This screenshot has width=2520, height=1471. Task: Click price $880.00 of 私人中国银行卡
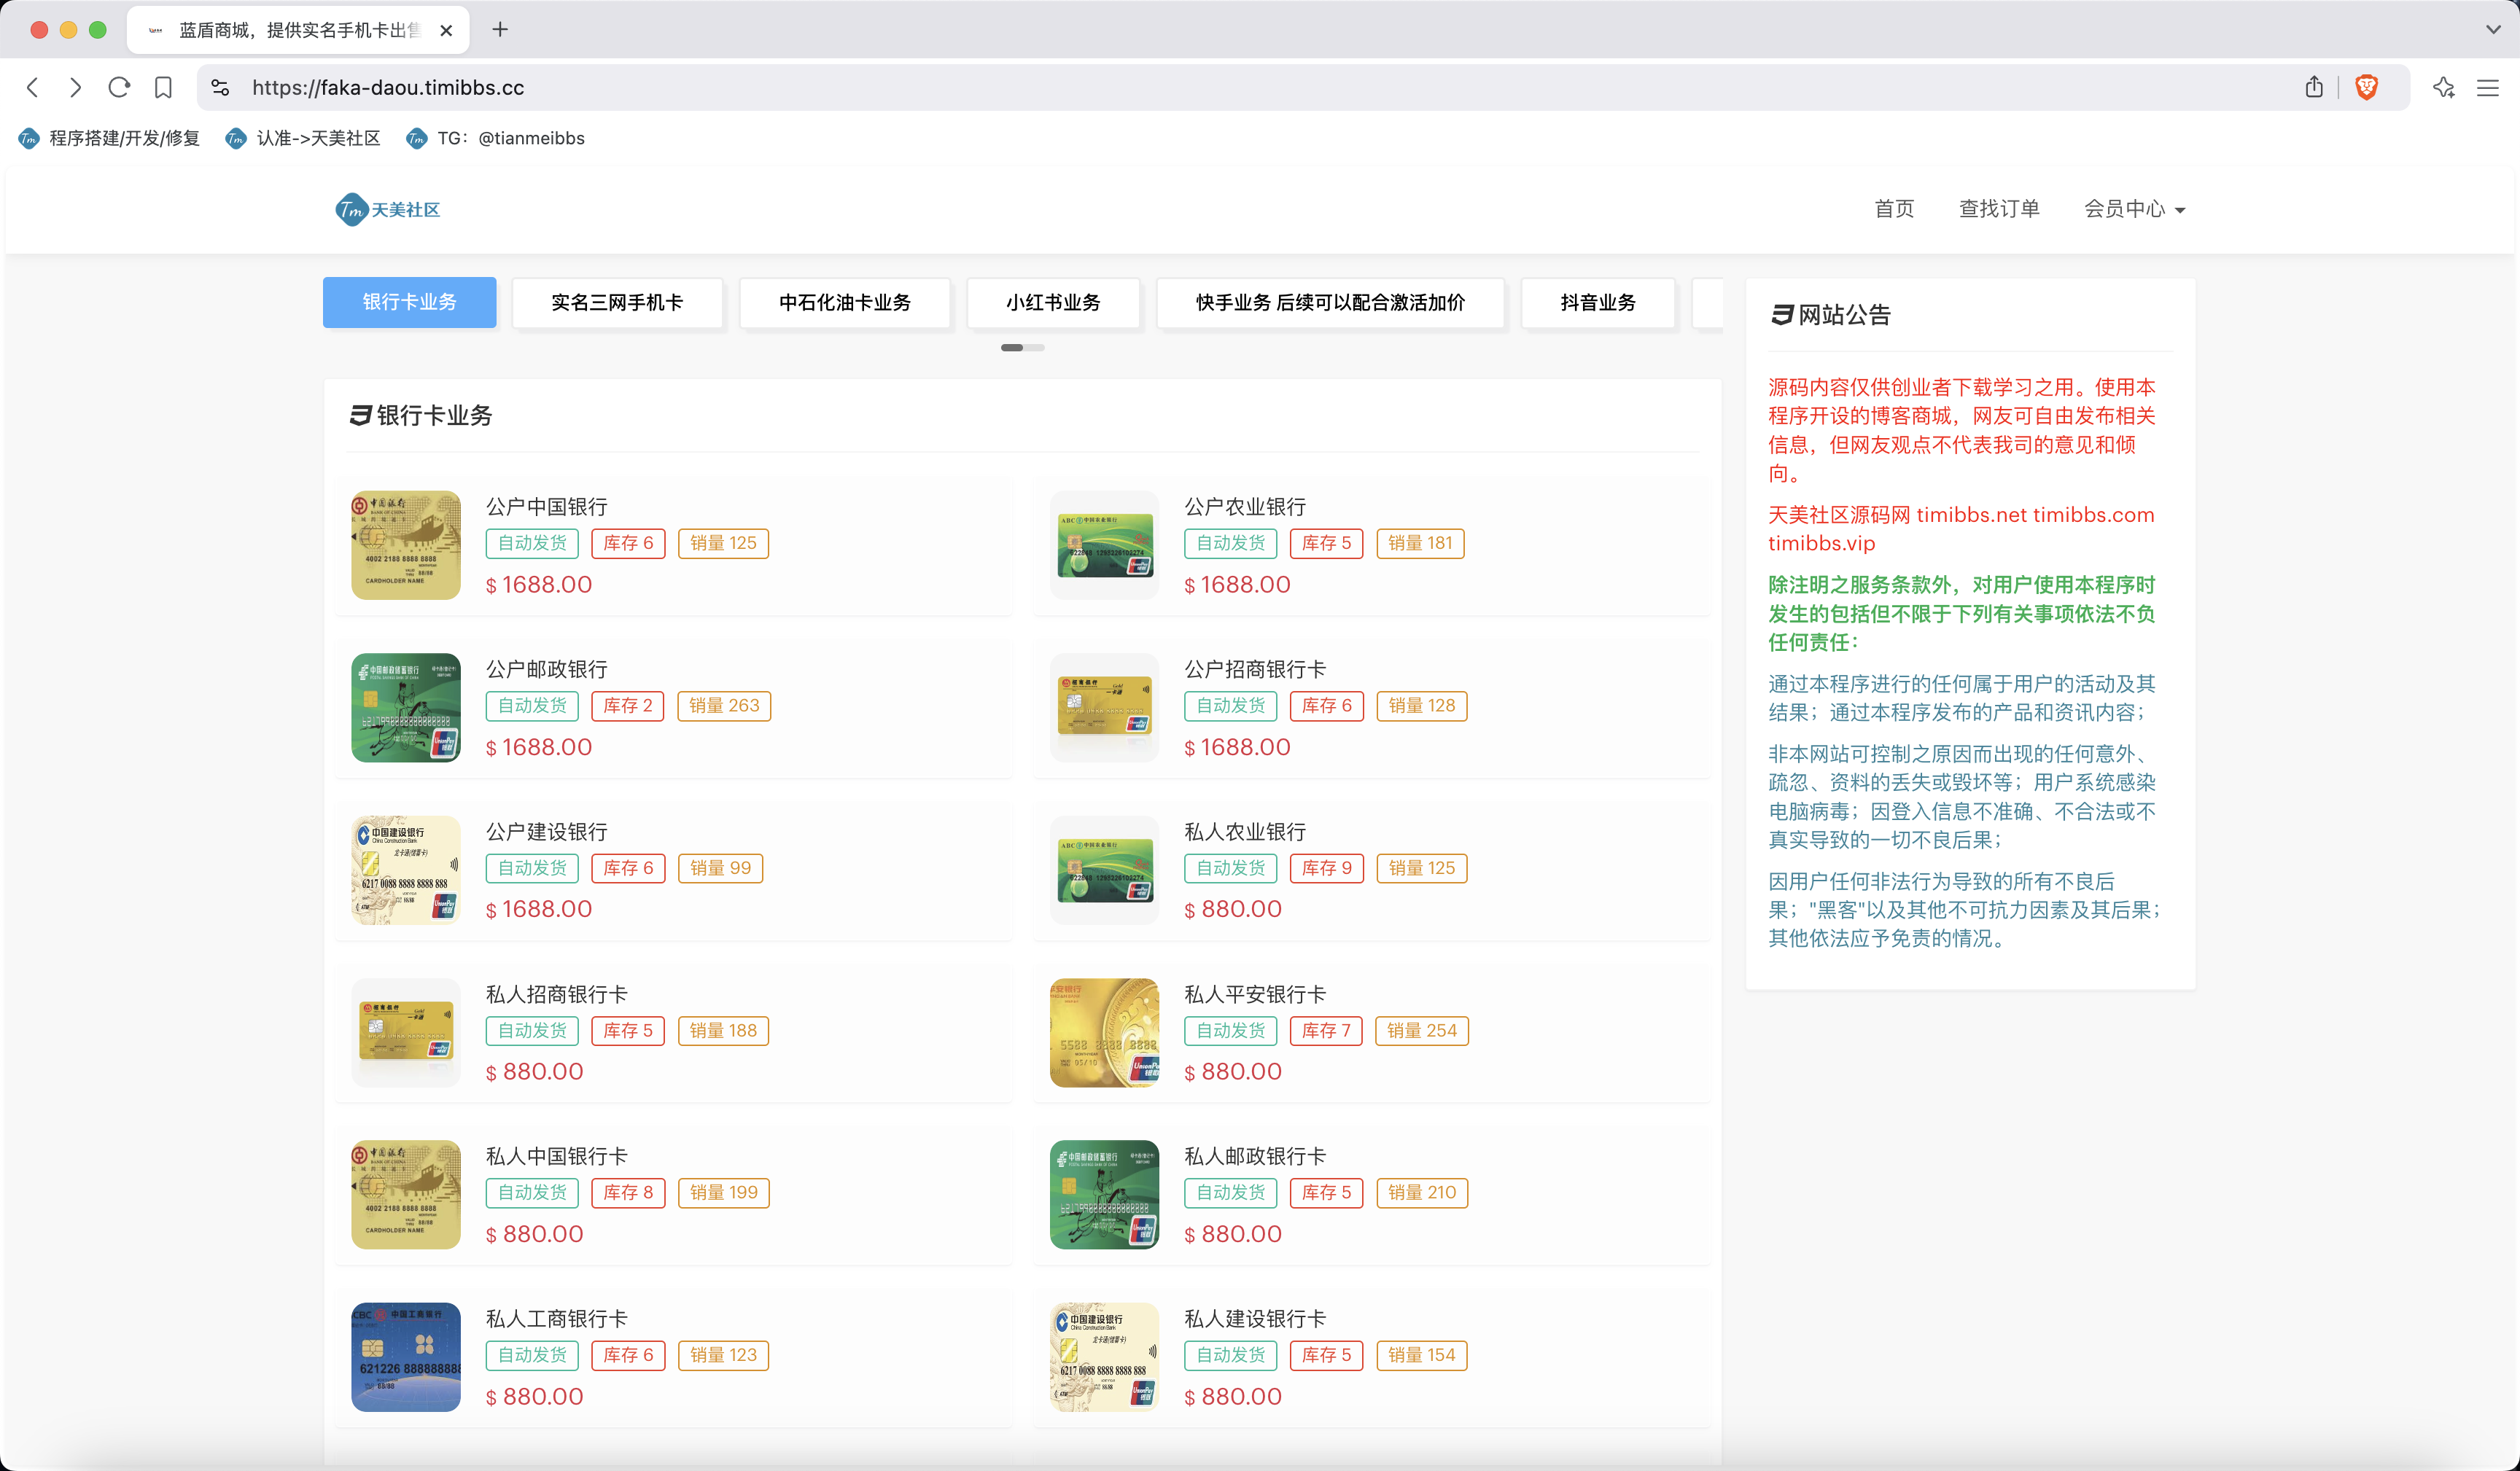tap(534, 1234)
